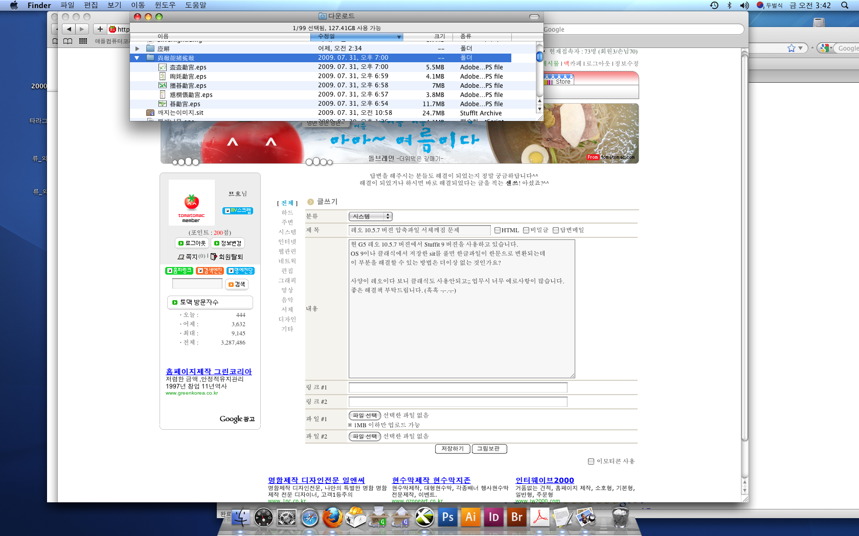
Task: Click the Spotlight magnifier in menu bar
Action: pyautogui.click(x=844, y=6)
